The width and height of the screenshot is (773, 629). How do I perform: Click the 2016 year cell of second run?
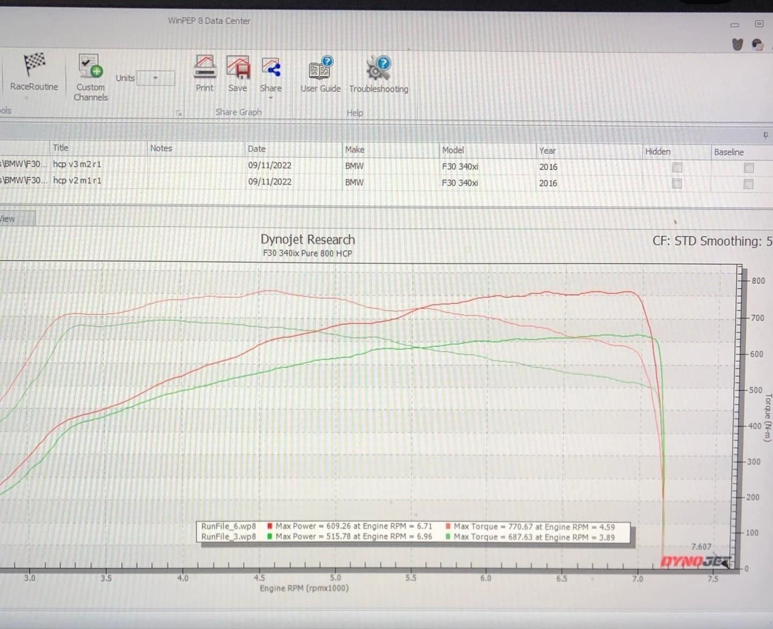point(548,183)
